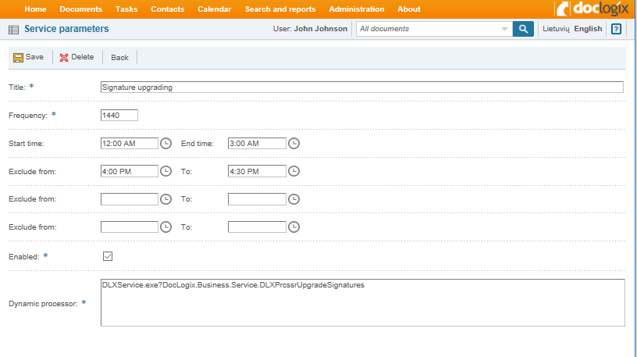Click the Dynamic processor text area

[x=362, y=302]
